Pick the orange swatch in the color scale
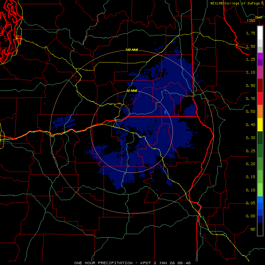 (260, 112)
